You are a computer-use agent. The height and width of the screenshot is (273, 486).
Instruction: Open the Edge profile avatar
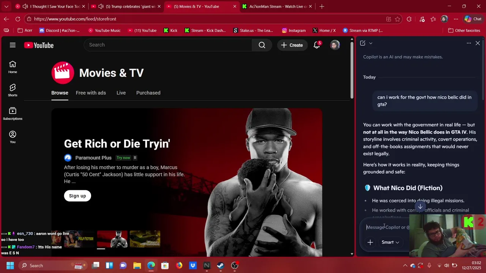click(x=445, y=19)
